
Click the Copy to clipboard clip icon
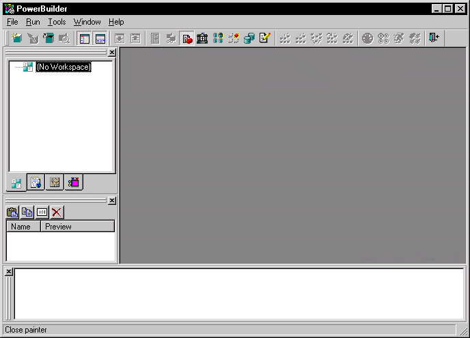click(x=27, y=212)
